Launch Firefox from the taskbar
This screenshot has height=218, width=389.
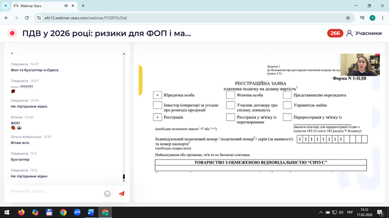click(21, 212)
